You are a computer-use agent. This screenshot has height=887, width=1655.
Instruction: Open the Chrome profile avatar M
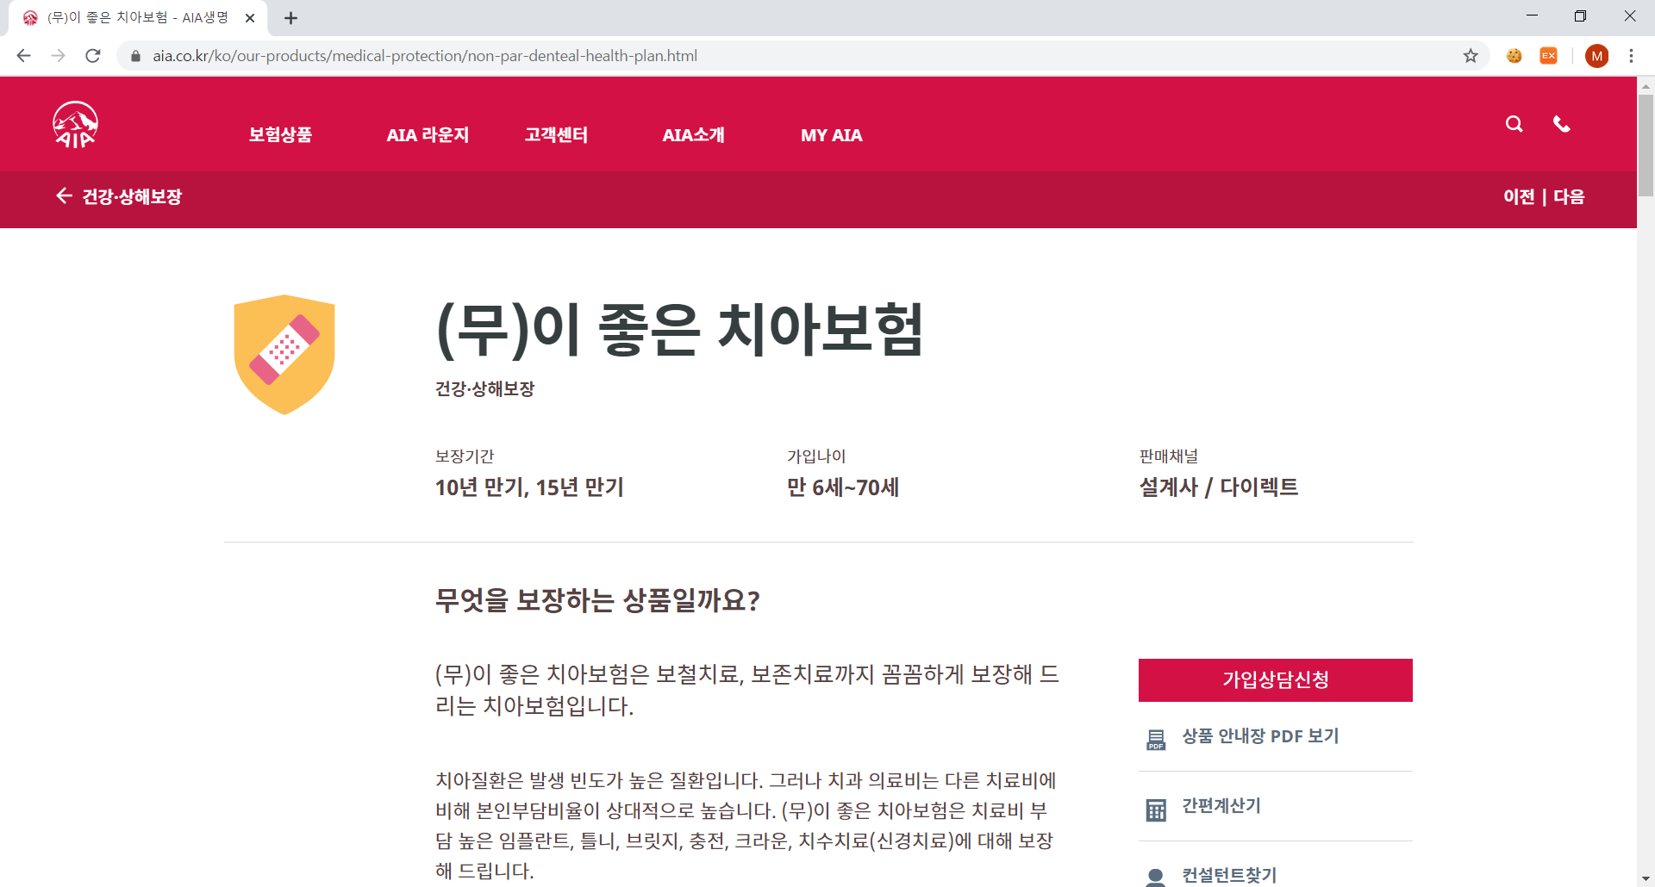click(1596, 56)
